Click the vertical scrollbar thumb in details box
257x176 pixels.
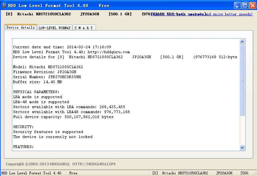[242, 80]
